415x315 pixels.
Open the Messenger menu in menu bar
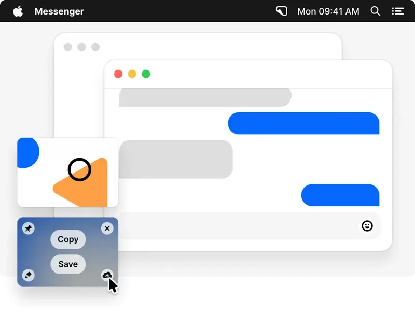coord(59,11)
